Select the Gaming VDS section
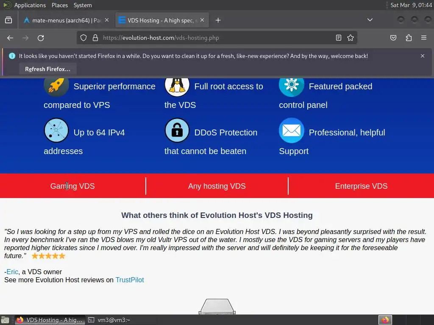 click(x=72, y=186)
